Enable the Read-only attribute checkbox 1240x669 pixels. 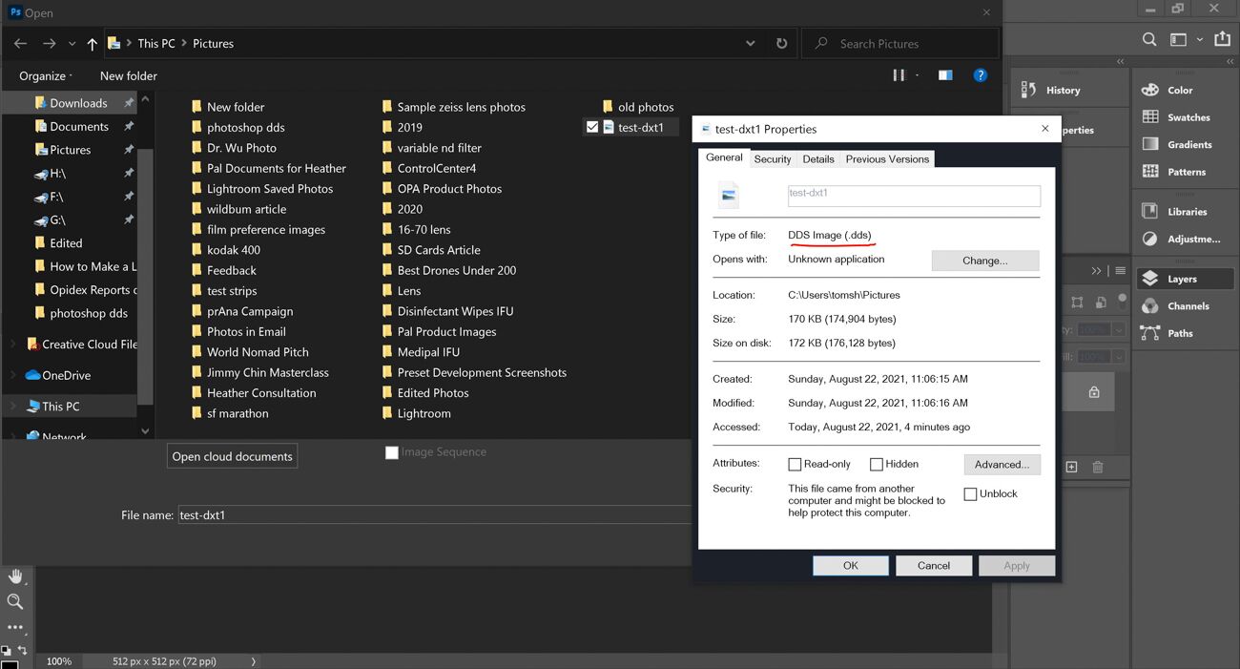(x=795, y=465)
